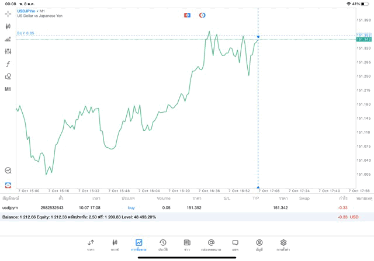Switch to the Chart (กราฟ) tab
The width and height of the screenshot is (374, 261).
pos(115,245)
